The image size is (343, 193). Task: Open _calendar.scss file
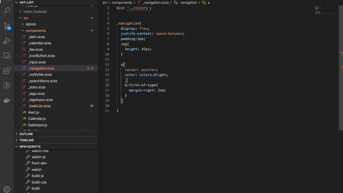[x=40, y=43]
